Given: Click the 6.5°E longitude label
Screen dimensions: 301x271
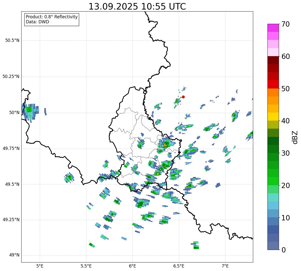Looking at the screenshot, I should (179, 266).
